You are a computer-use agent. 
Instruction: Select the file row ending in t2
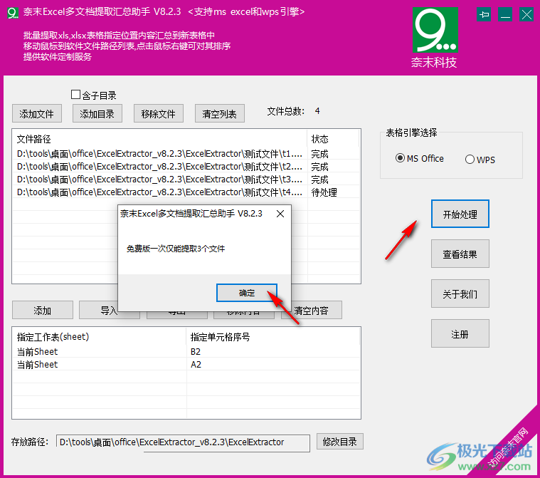point(186,166)
